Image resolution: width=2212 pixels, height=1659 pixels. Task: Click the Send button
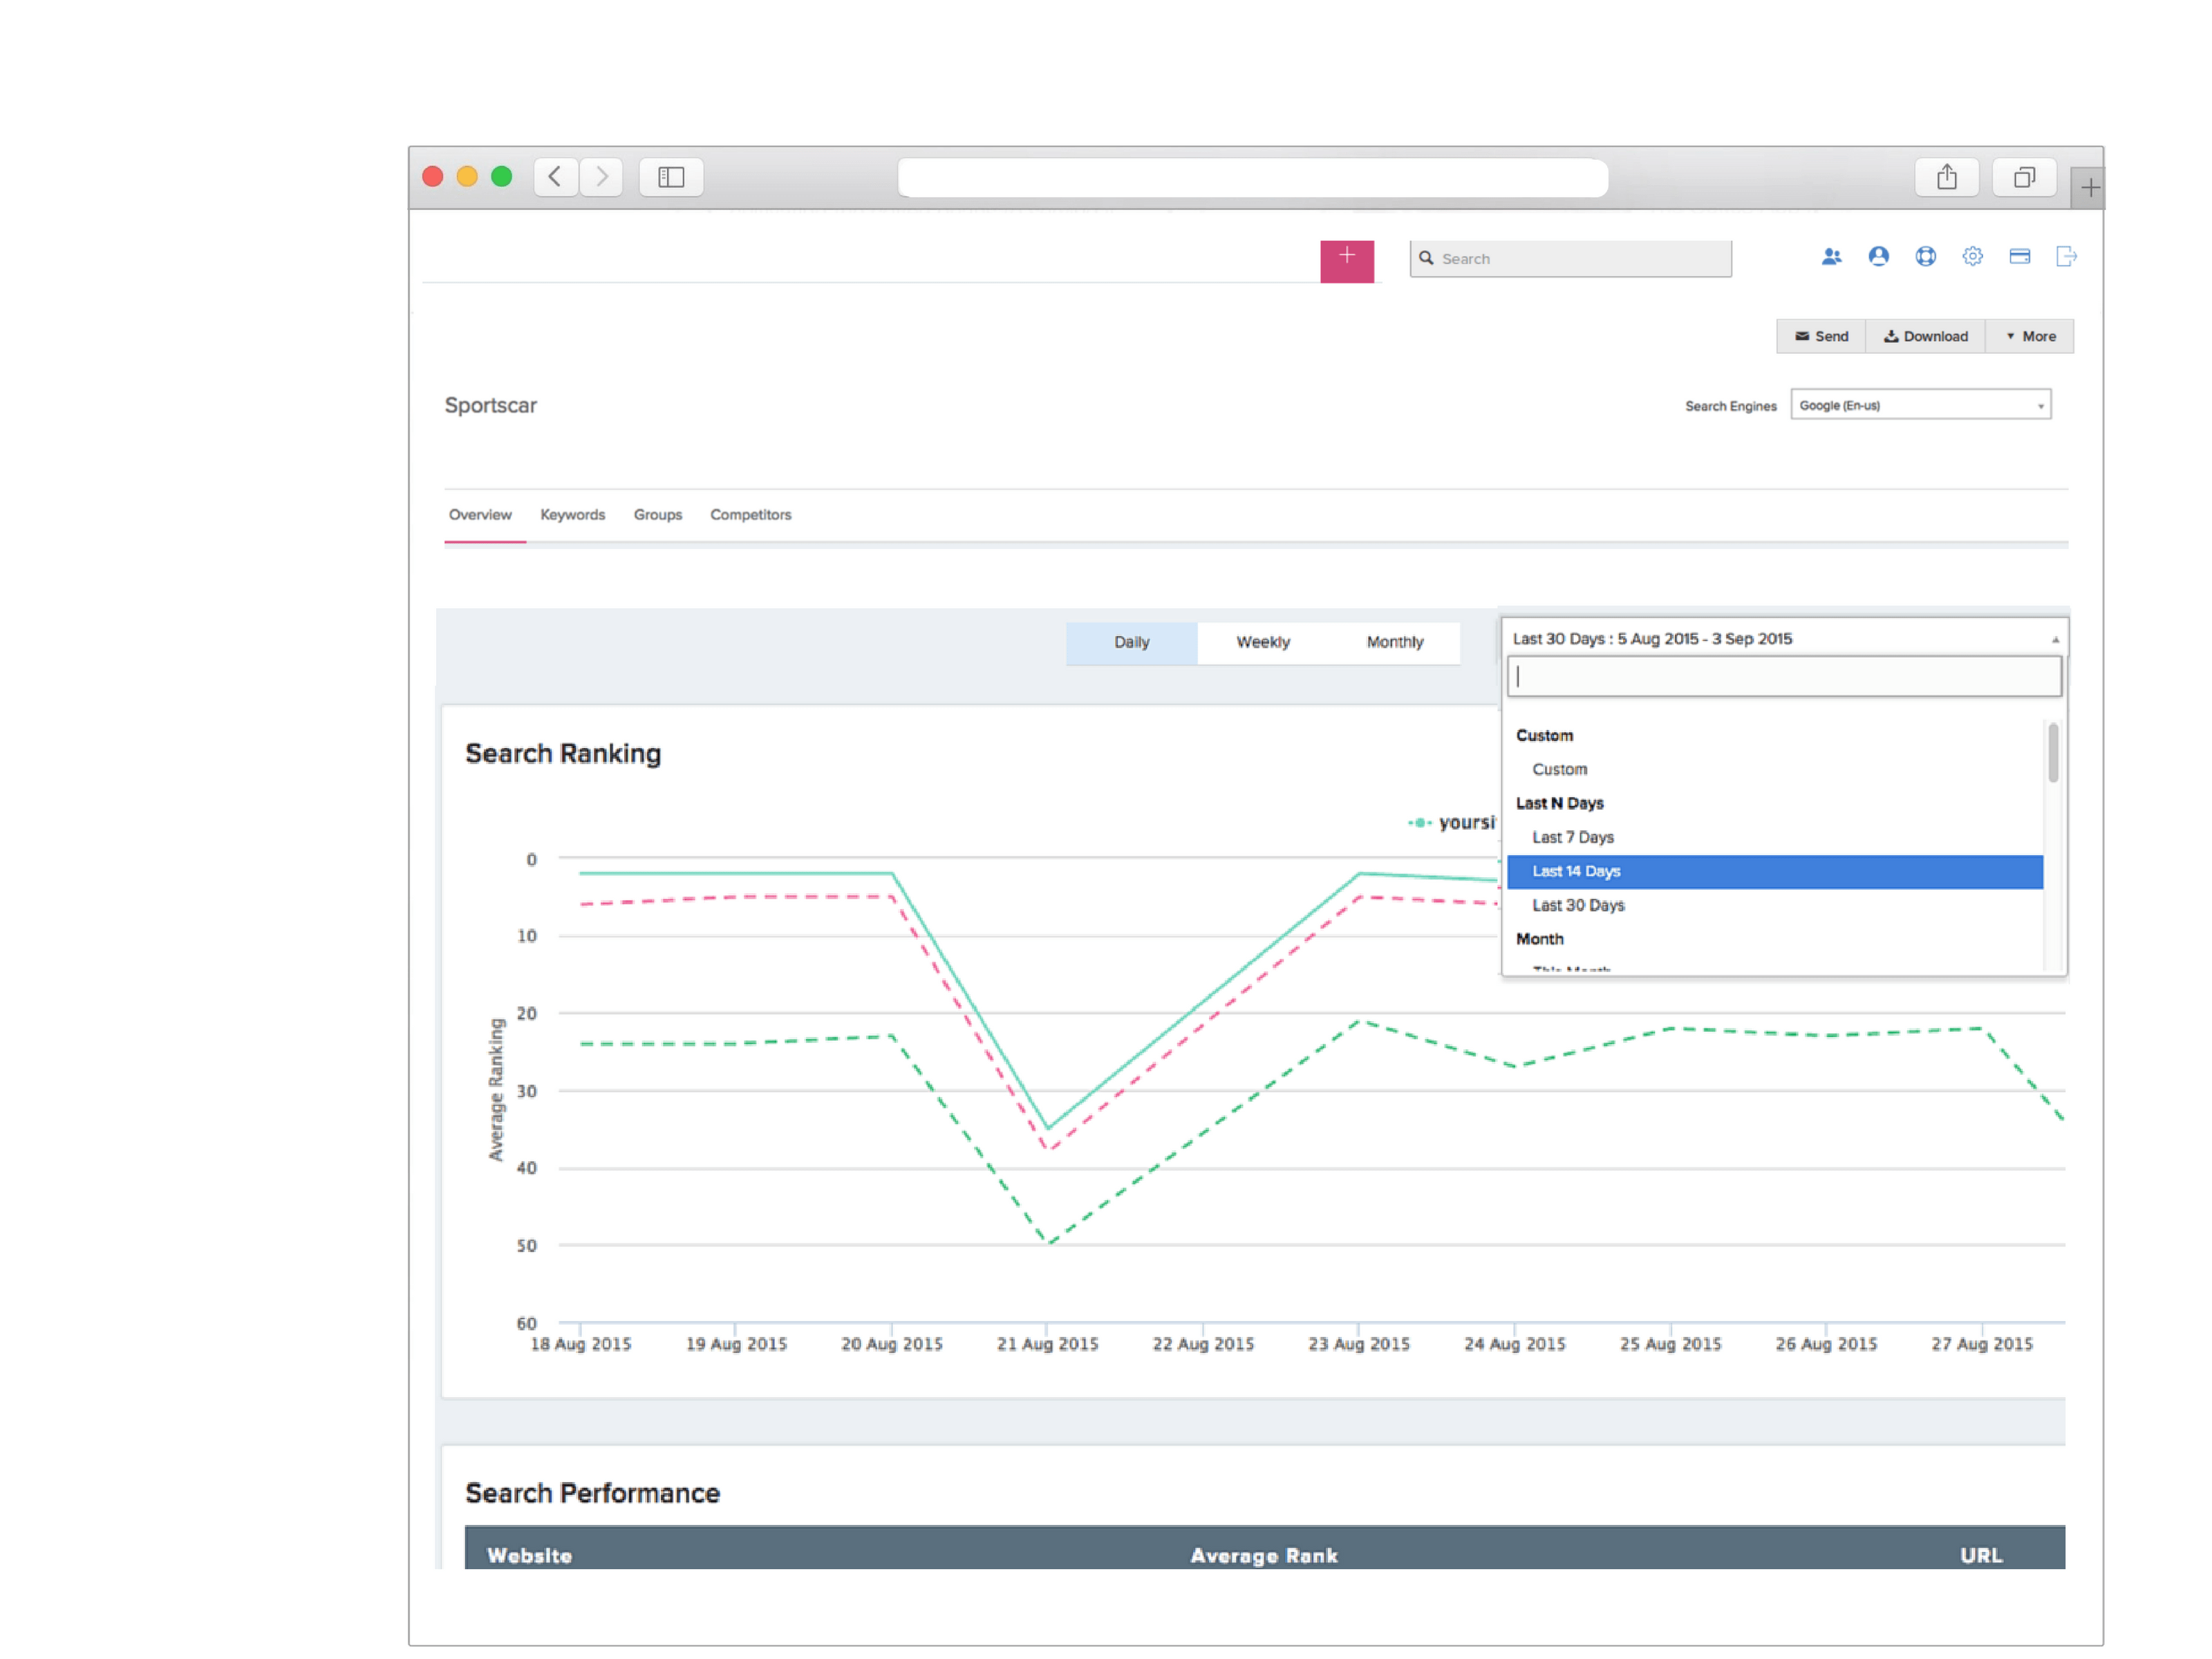(1821, 336)
